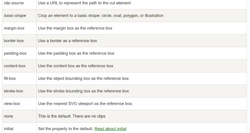Select the fill-box value cell
The width and height of the screenshot is (250, 133).
coord(19,78)
